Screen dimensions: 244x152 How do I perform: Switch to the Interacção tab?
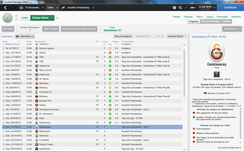coord(222,17)
